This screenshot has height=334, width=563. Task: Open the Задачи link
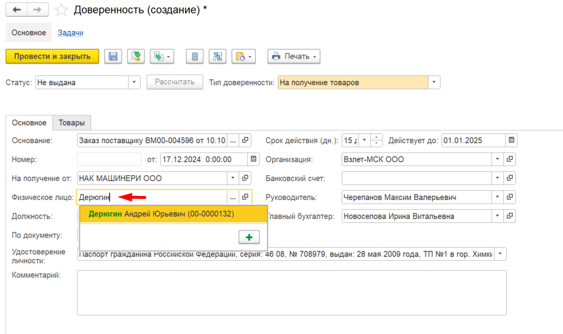(70, 32)
